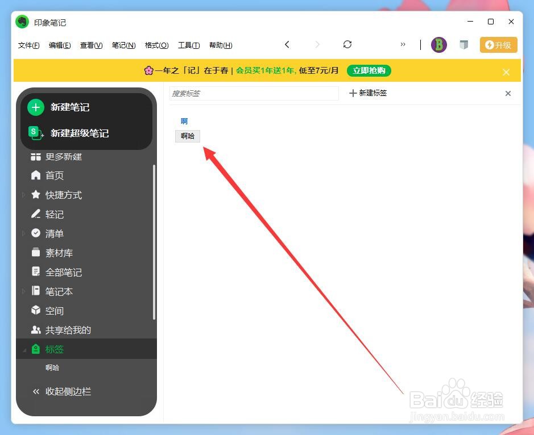Screen dimensions: 534x435
Task: Click the 新建标签 label
Action: (x=373, y=93)
